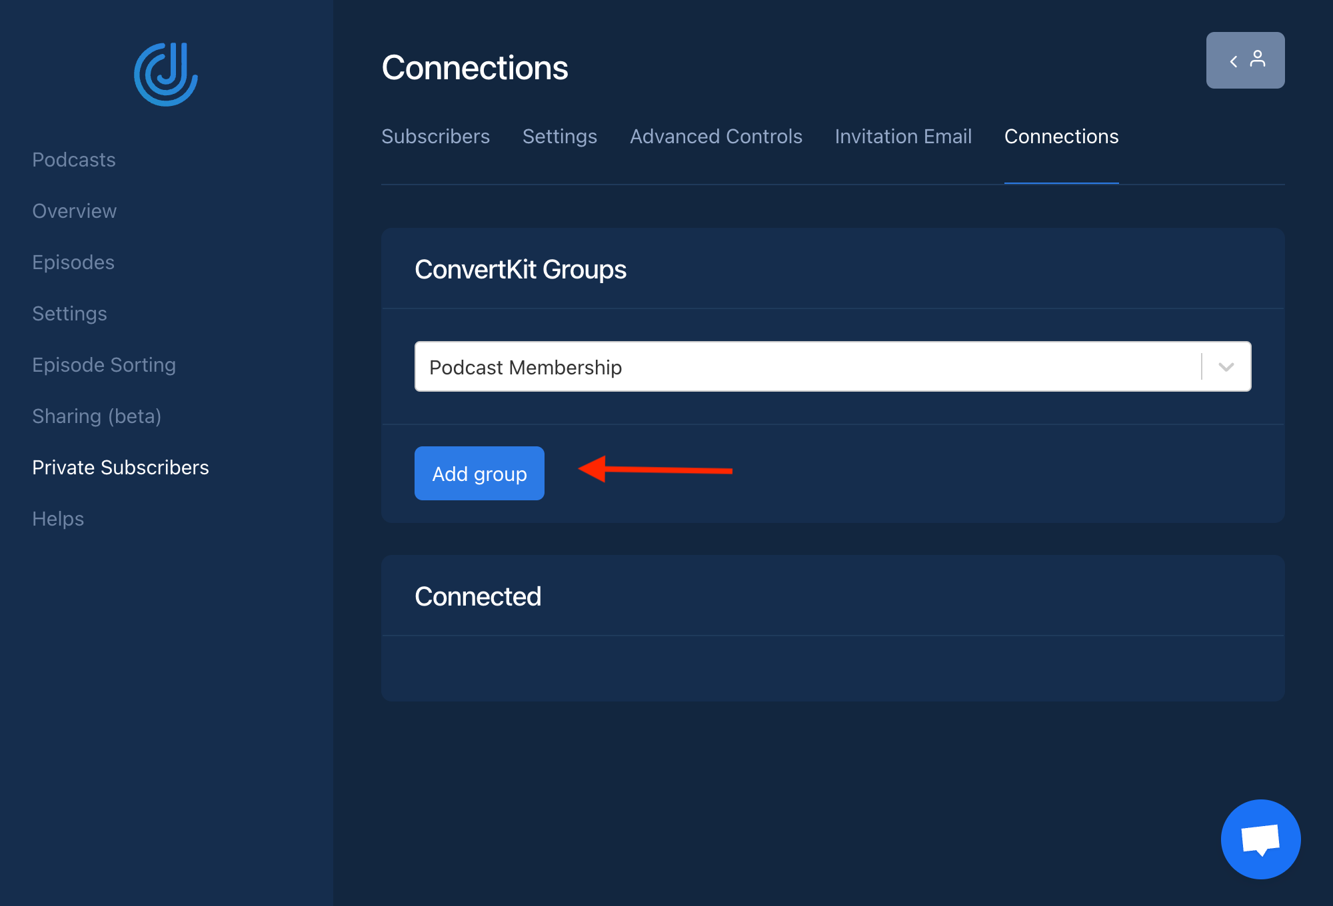Open the Advanced Controls tab
Viewport: 1333px width, 906px height.
point(716,136)
